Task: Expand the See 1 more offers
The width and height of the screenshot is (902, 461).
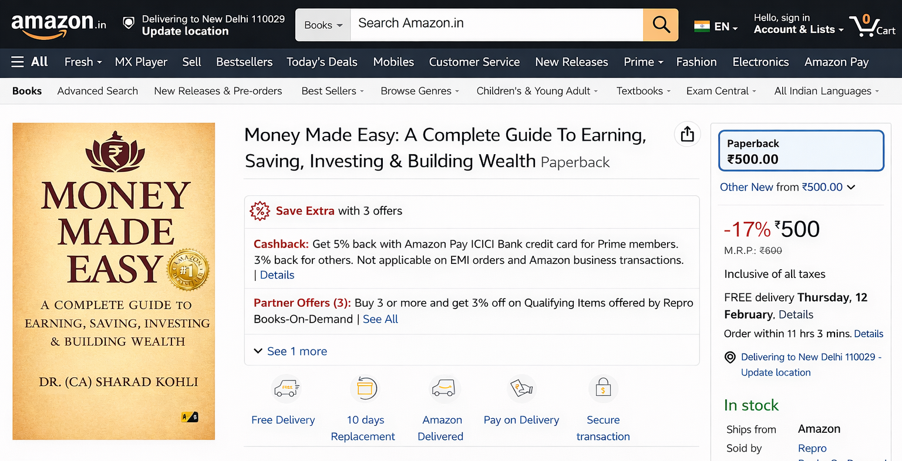Action: click(x=291, y=351)
